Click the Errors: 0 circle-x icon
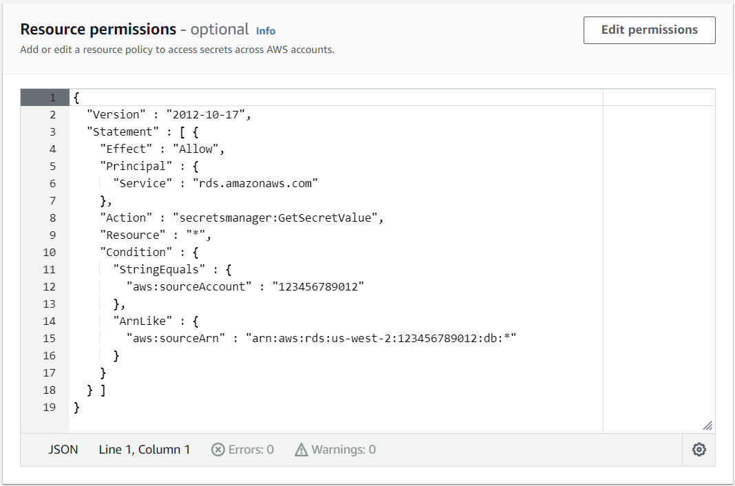The width and height of the screenshot is (735, 486). (217, 450)
